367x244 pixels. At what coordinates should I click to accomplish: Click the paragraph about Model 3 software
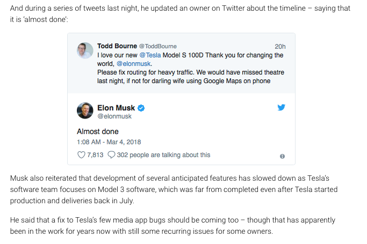[174, 189]
